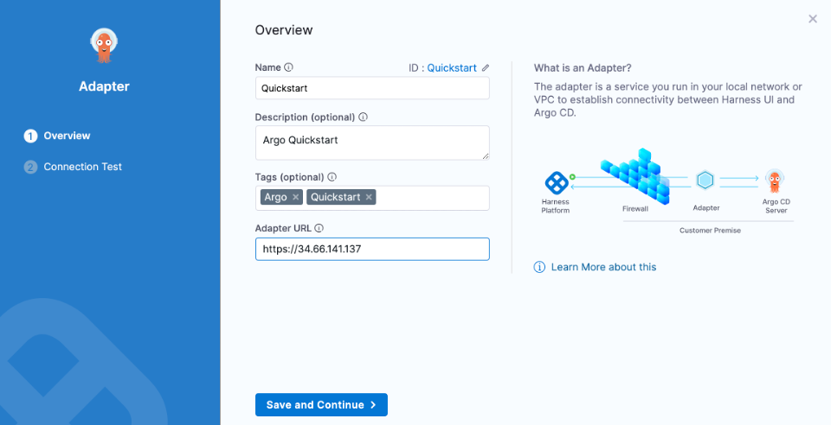
Task: Click the step 2 number circle
Action: click(30, 168)
